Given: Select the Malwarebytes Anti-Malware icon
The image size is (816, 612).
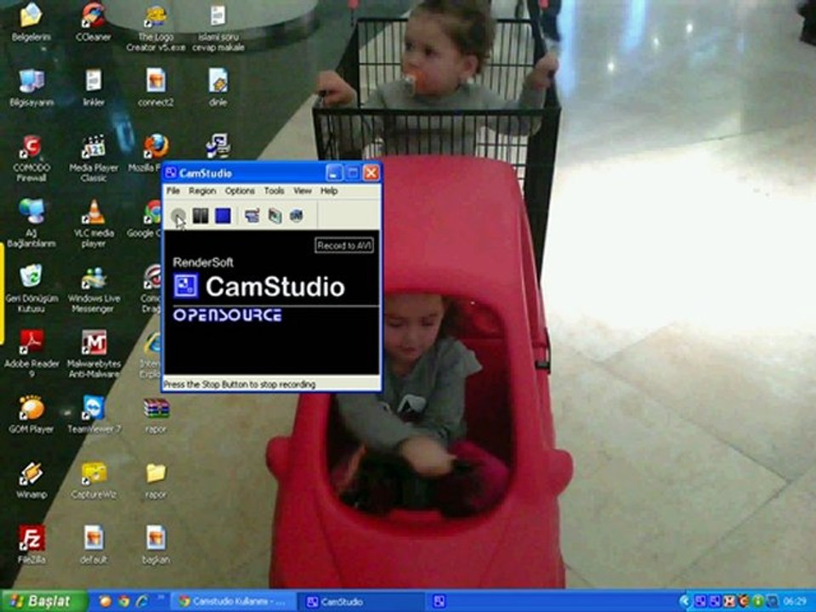Looking at the screenshot, I should pyautogui.click(x=93, y=354).
